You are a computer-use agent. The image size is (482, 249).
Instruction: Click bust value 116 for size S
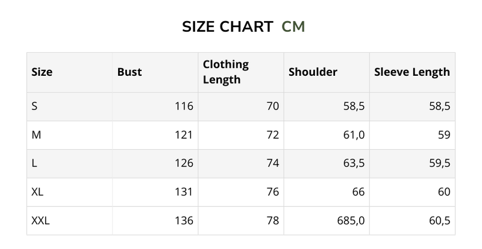(x=183, y=106)
